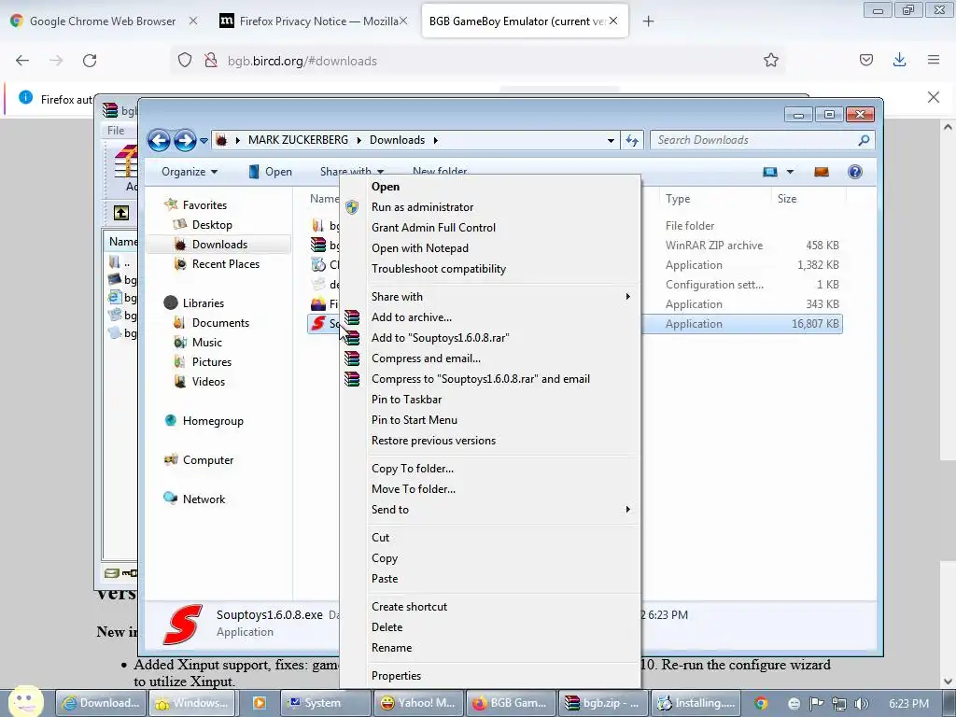The height and width of the screenshot is (717, 956).
Task: Open the address bar previous locations dropdown
Action: 611,140
